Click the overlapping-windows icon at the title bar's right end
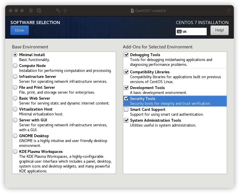Screen dimensions: 239x193 pyautogui.click(x=229, y=11)
